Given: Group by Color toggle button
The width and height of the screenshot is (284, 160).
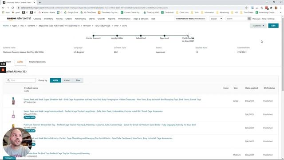Looking at the screenshot, I should (67, 80).
